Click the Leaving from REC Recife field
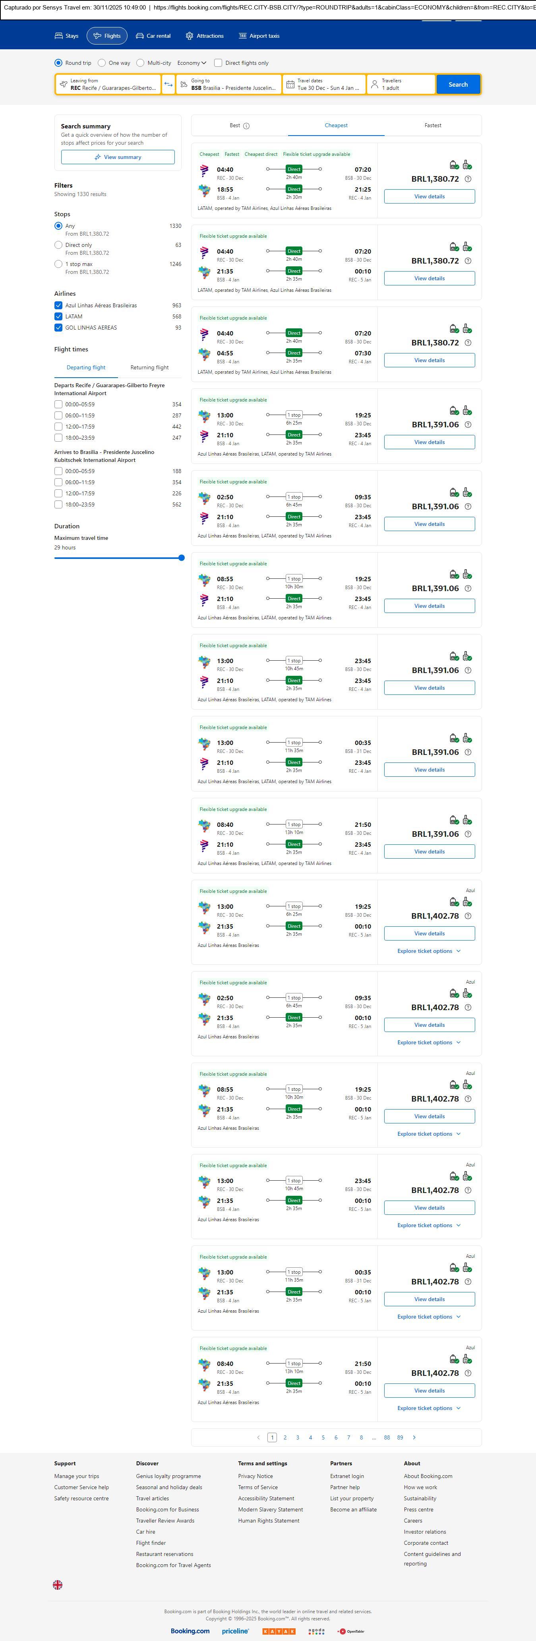This screenshot has height=1641, width=536. pyautogui.click(x=108, y=85)
